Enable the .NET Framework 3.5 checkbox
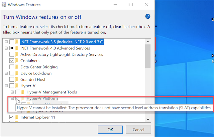214x137 pixels. point(12,42)
